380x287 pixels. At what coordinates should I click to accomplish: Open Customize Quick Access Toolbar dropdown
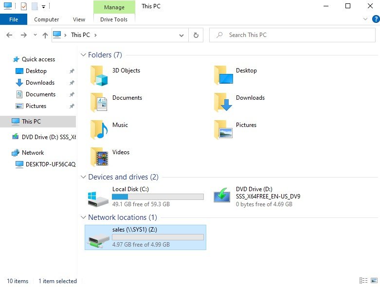pos(43,6)
